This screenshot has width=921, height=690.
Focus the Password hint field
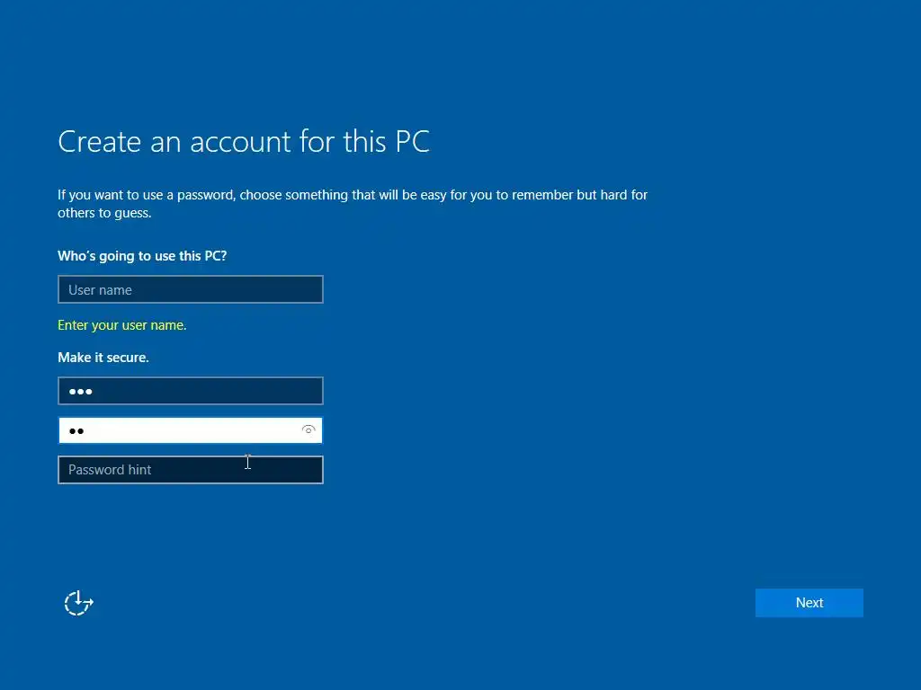pos(191,470)
